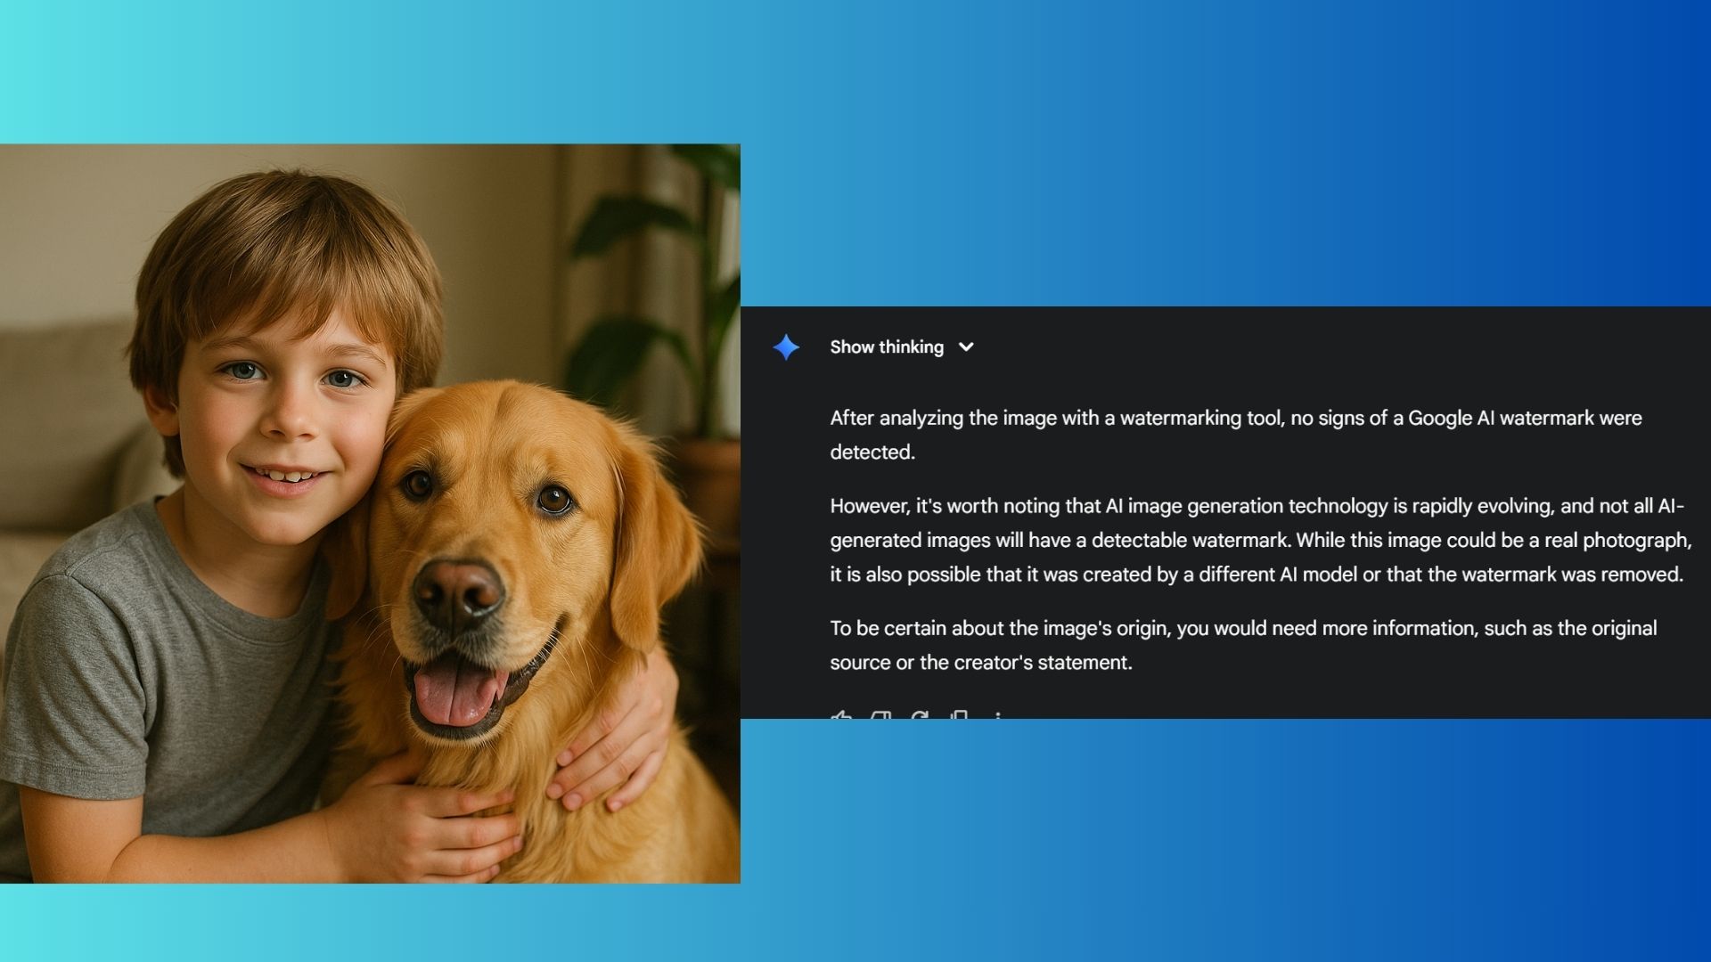The image size is (1711, 962).
Task: Click the thumbs down feedback icon
Action: click(880, 715)
